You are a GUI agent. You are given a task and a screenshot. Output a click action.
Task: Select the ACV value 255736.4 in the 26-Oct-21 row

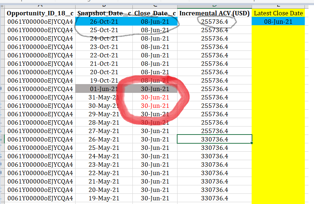(x=215, y=22)
